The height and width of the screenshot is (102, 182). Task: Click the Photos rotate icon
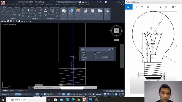160,7
